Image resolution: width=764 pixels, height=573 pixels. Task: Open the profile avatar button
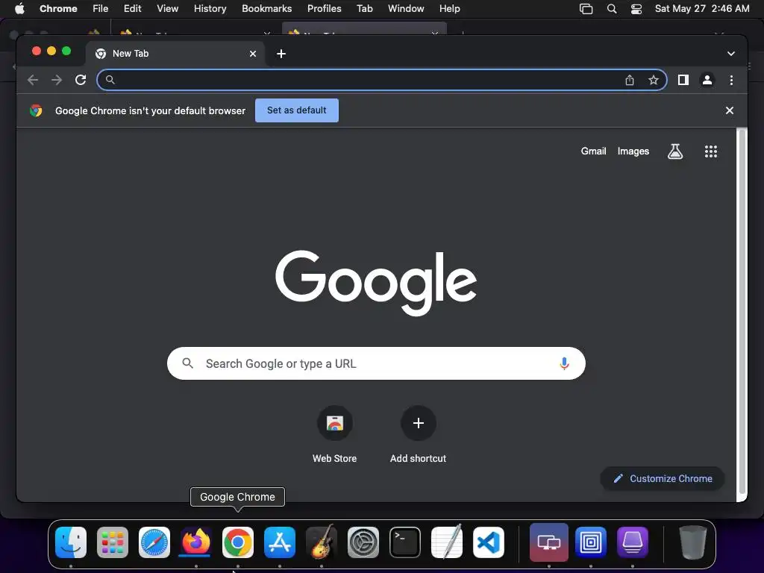tap(707, 80)
